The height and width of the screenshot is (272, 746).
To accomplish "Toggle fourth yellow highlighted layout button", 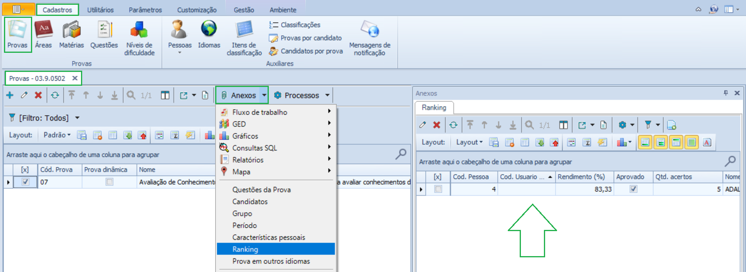I will pyautogui.click(x=692, y=142).
